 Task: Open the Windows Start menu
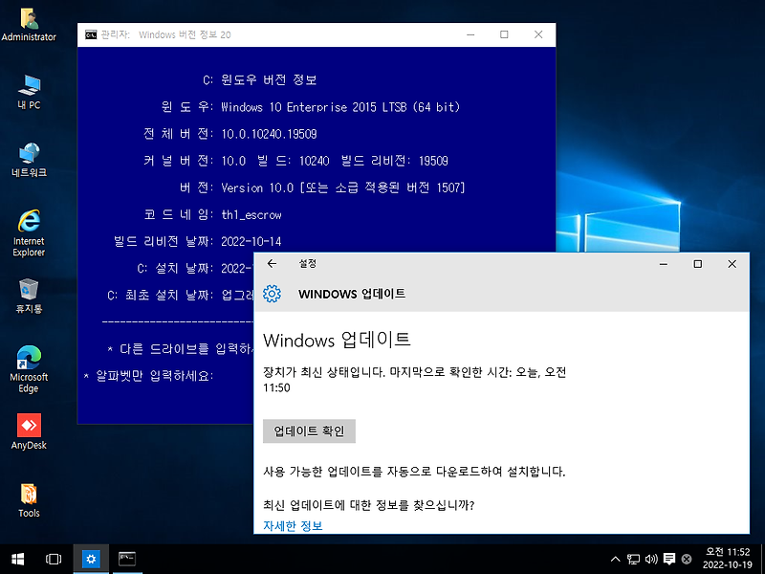tap(17, 559)
